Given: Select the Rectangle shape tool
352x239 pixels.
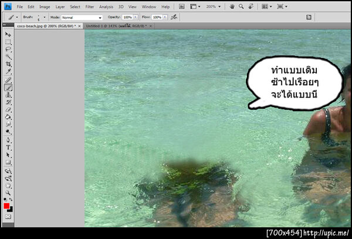Looking at the screenshot, I should (x=8, y=162).
